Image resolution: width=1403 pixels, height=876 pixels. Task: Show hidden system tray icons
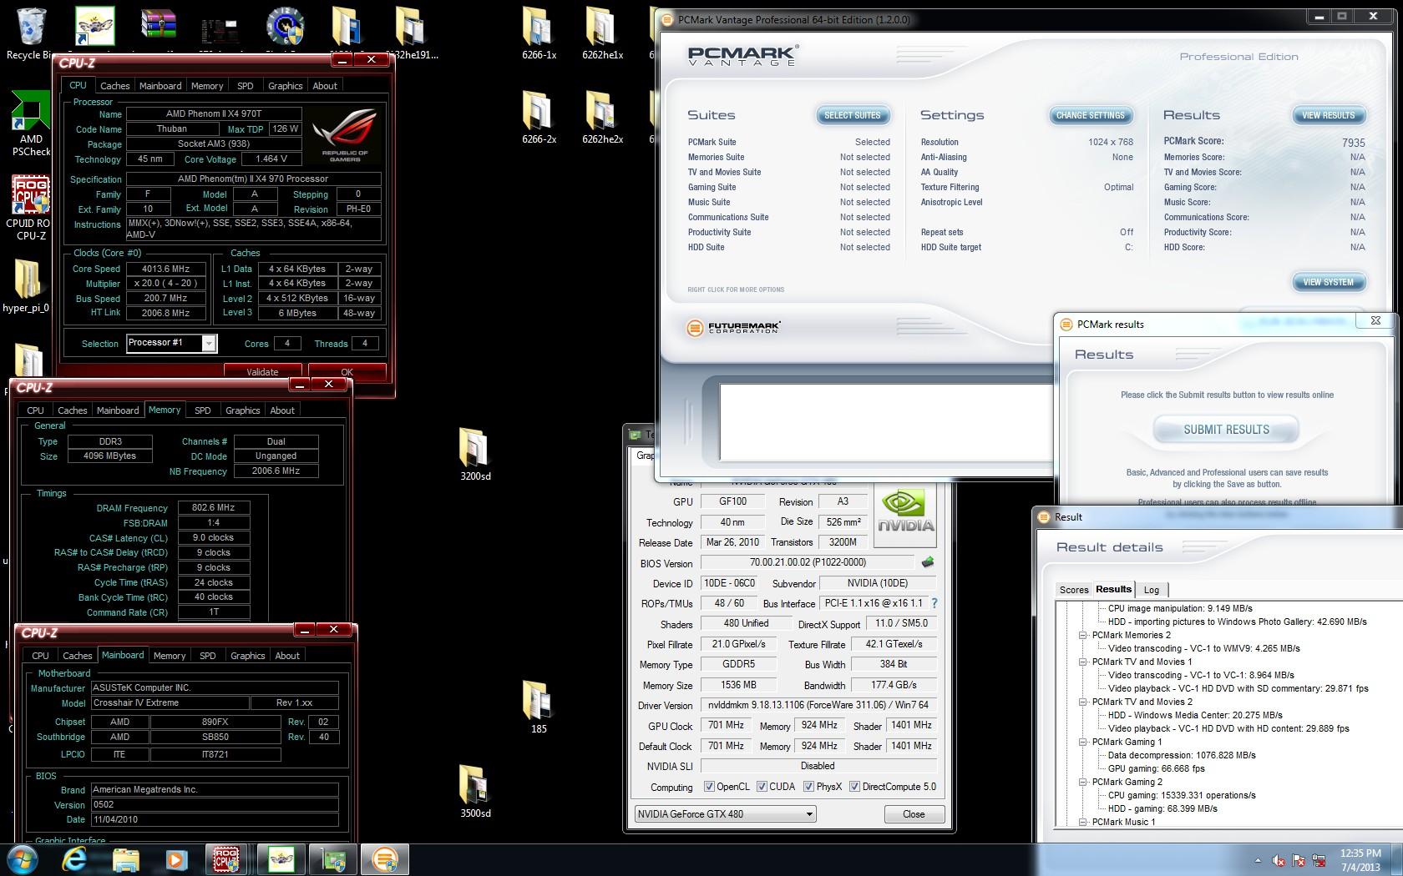1258,860
